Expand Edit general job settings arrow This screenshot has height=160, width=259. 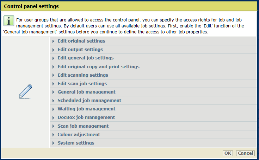53,58
